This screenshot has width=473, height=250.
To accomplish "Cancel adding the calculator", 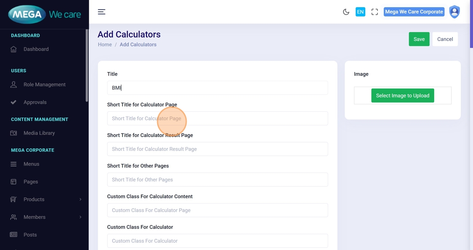I will [x=445, y=39].
